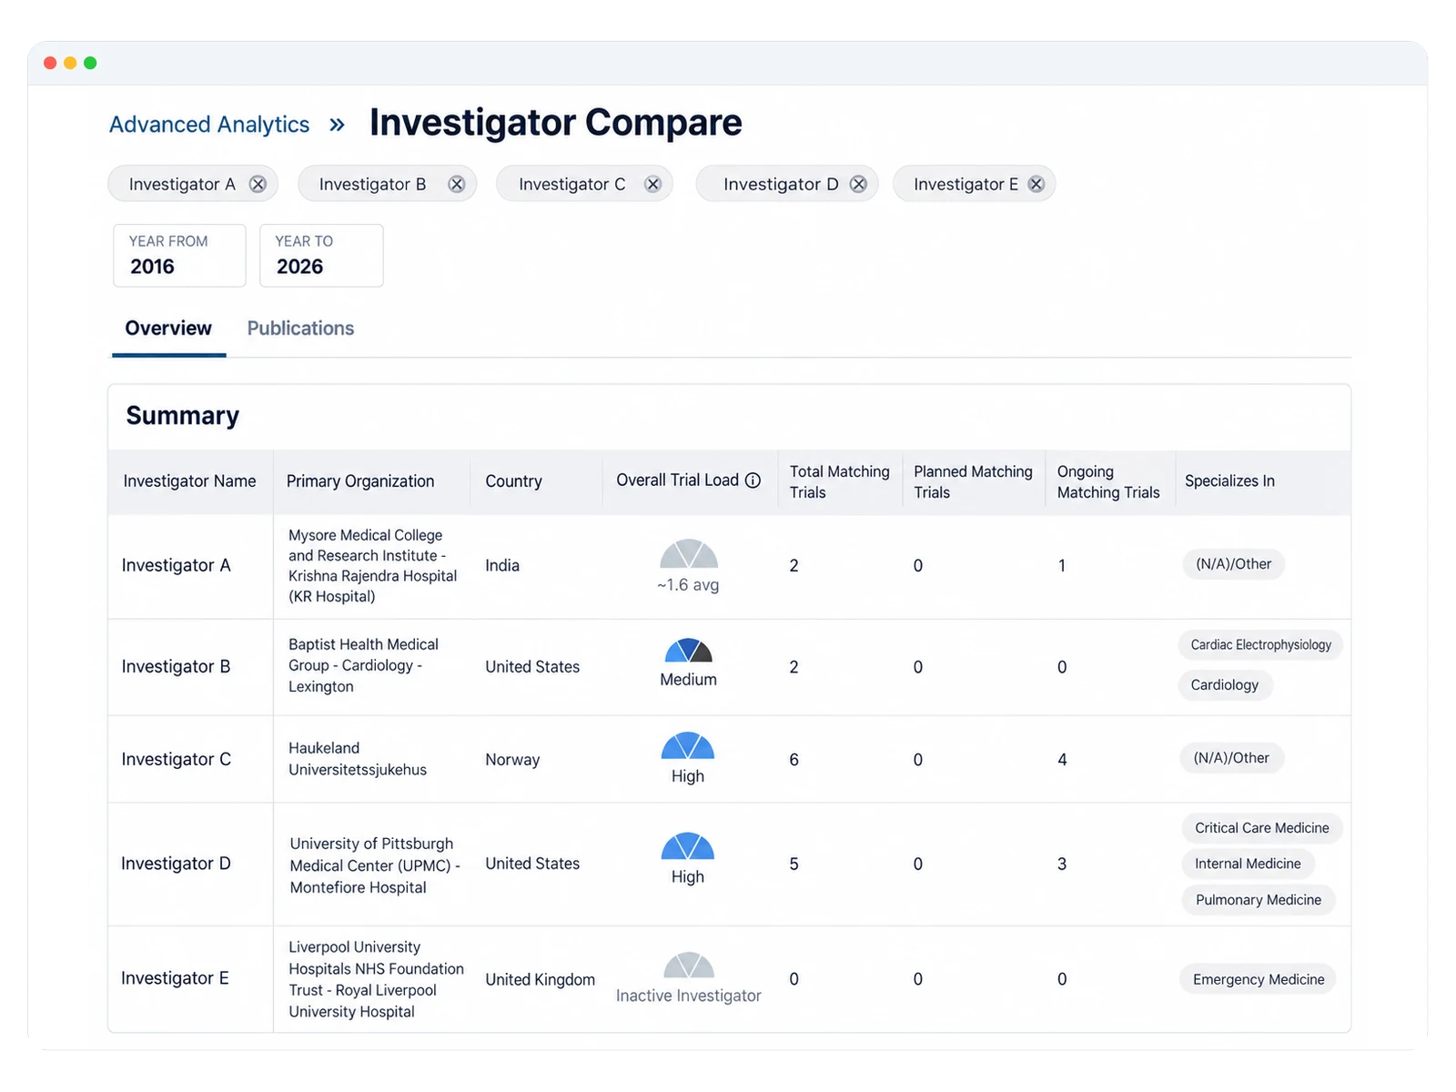Select the Emergency Medicine specialty tag
Screen dimensions: 1456x1092
(1259, 980)
